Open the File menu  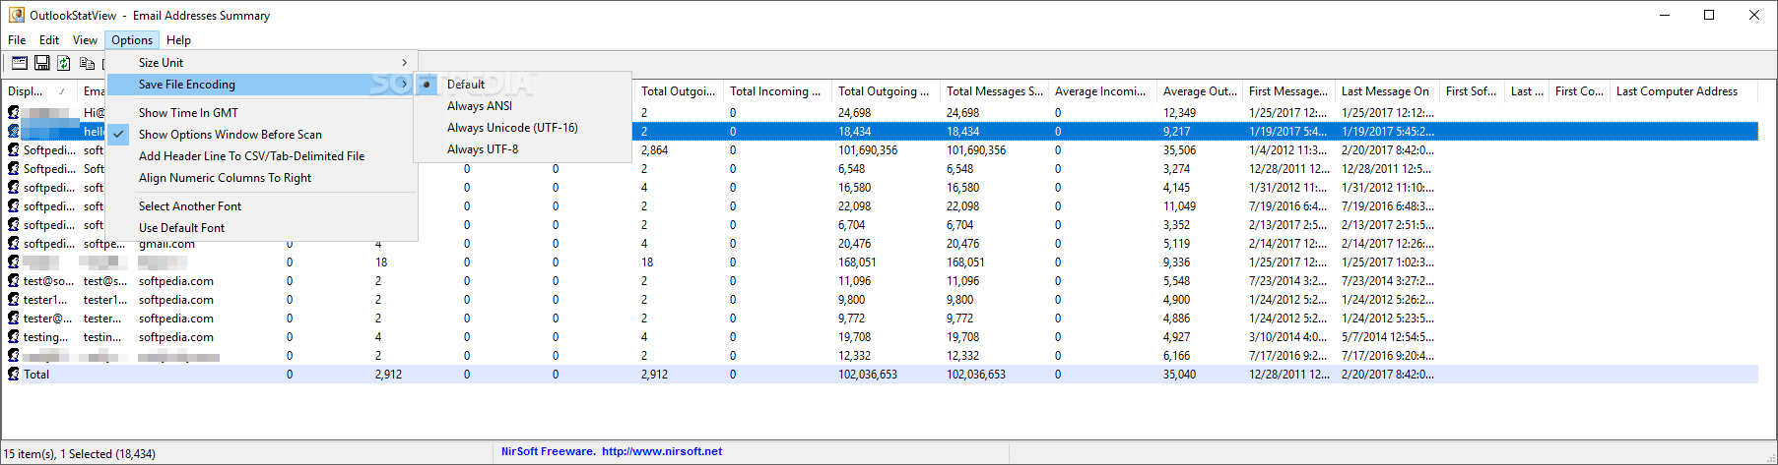click(18, 40)
